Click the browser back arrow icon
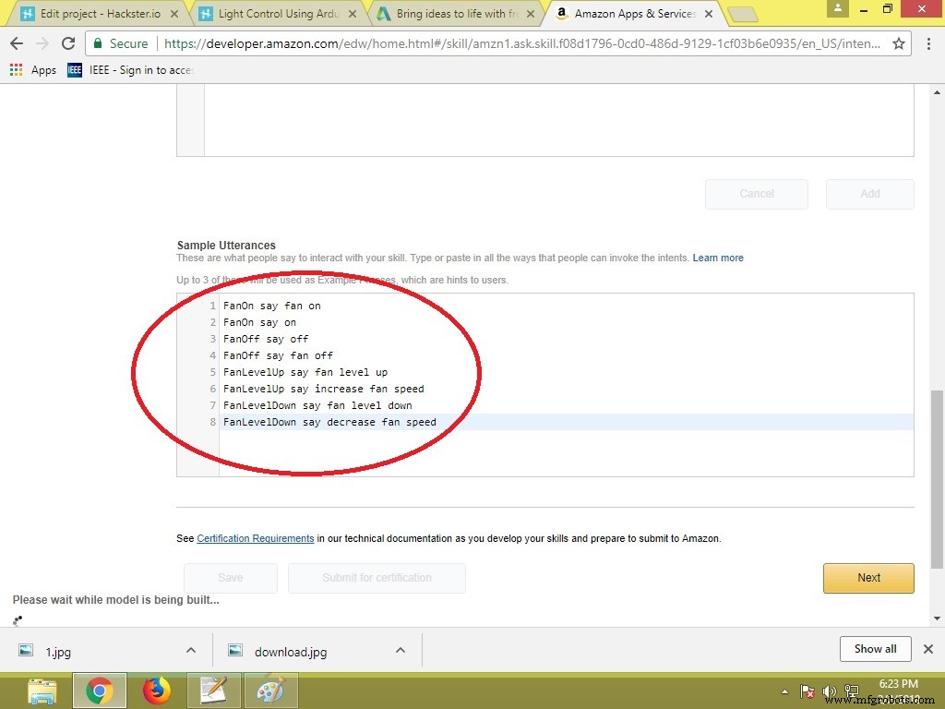The image size is (945, 709). click(x=17, y=43)
